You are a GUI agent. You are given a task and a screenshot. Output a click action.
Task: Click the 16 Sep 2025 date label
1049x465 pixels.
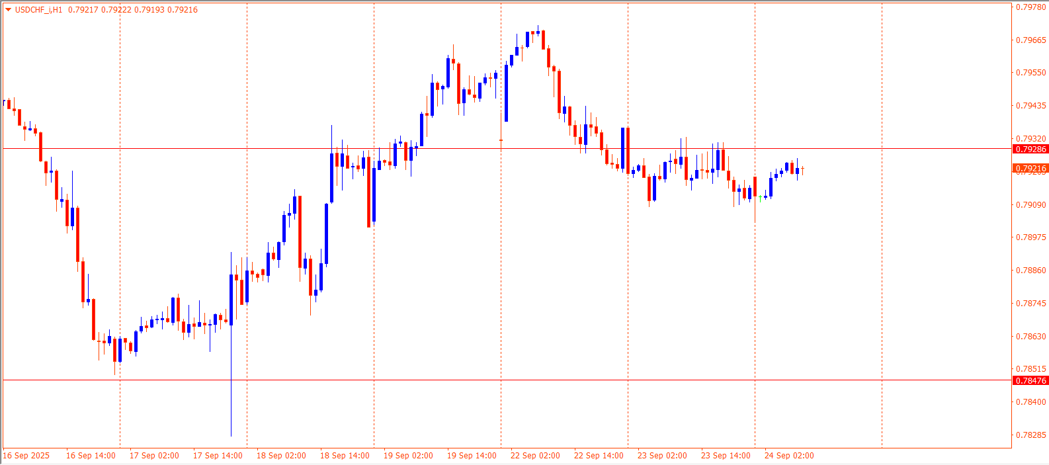pyautogui.click(x=26, y=456)
